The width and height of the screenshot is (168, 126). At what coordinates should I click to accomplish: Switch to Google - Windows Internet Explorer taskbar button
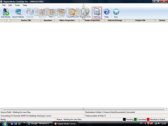point(39,124)
